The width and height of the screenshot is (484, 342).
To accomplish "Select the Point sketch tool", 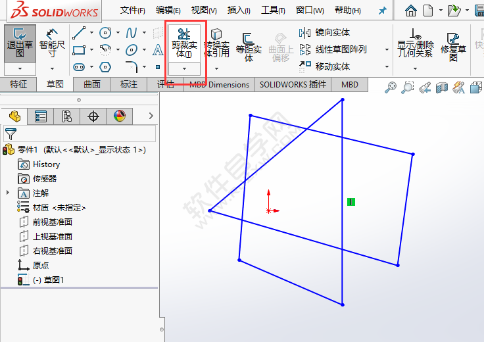I will (158, 67).
